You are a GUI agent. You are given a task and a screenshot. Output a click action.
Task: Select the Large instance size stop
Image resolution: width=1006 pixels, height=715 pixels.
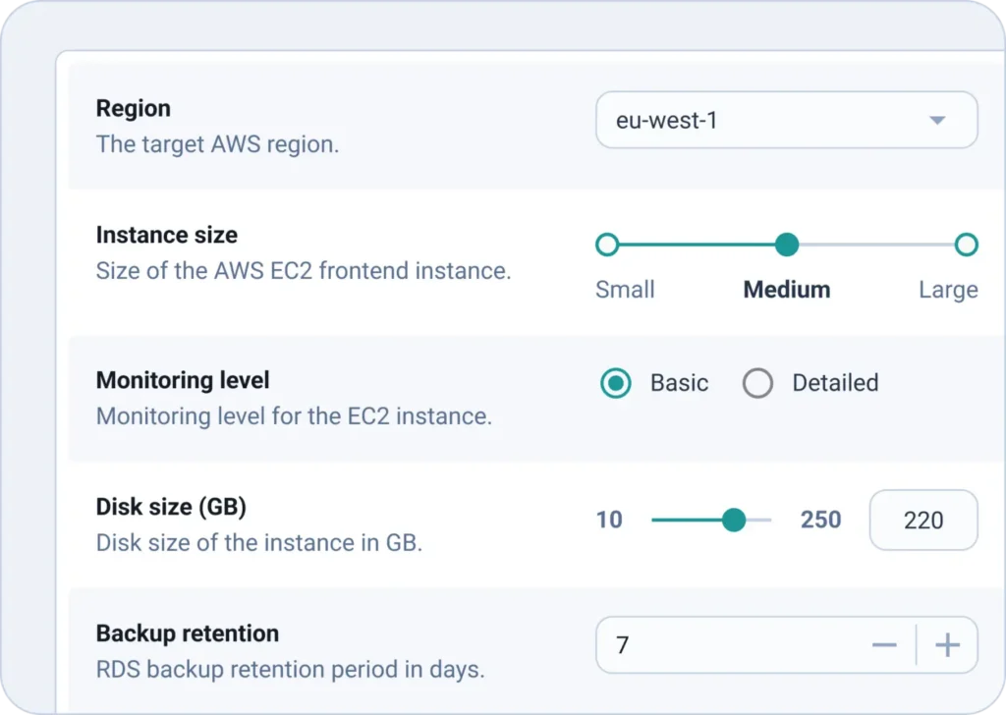pyautogui.click(x=967, y=245)
